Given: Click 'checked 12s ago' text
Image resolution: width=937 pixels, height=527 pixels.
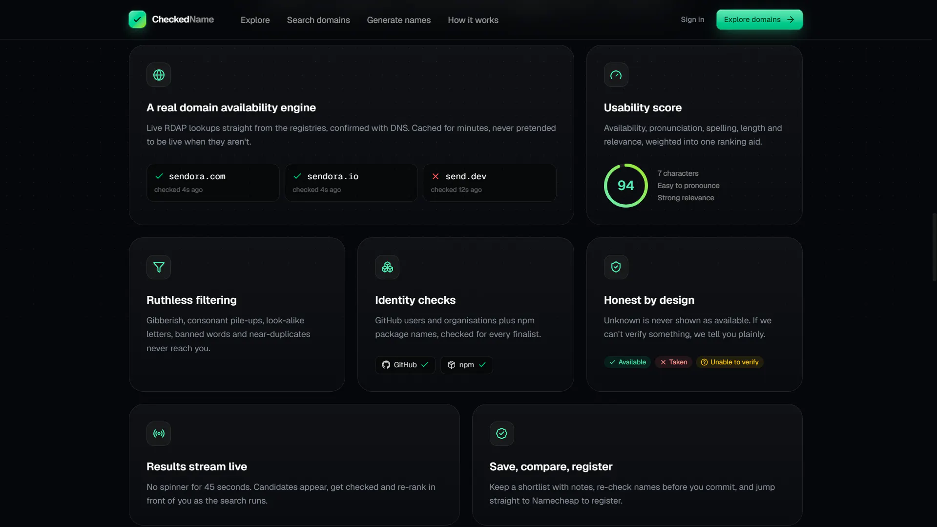Looking at the screenshot, I should tap(456, 190).
